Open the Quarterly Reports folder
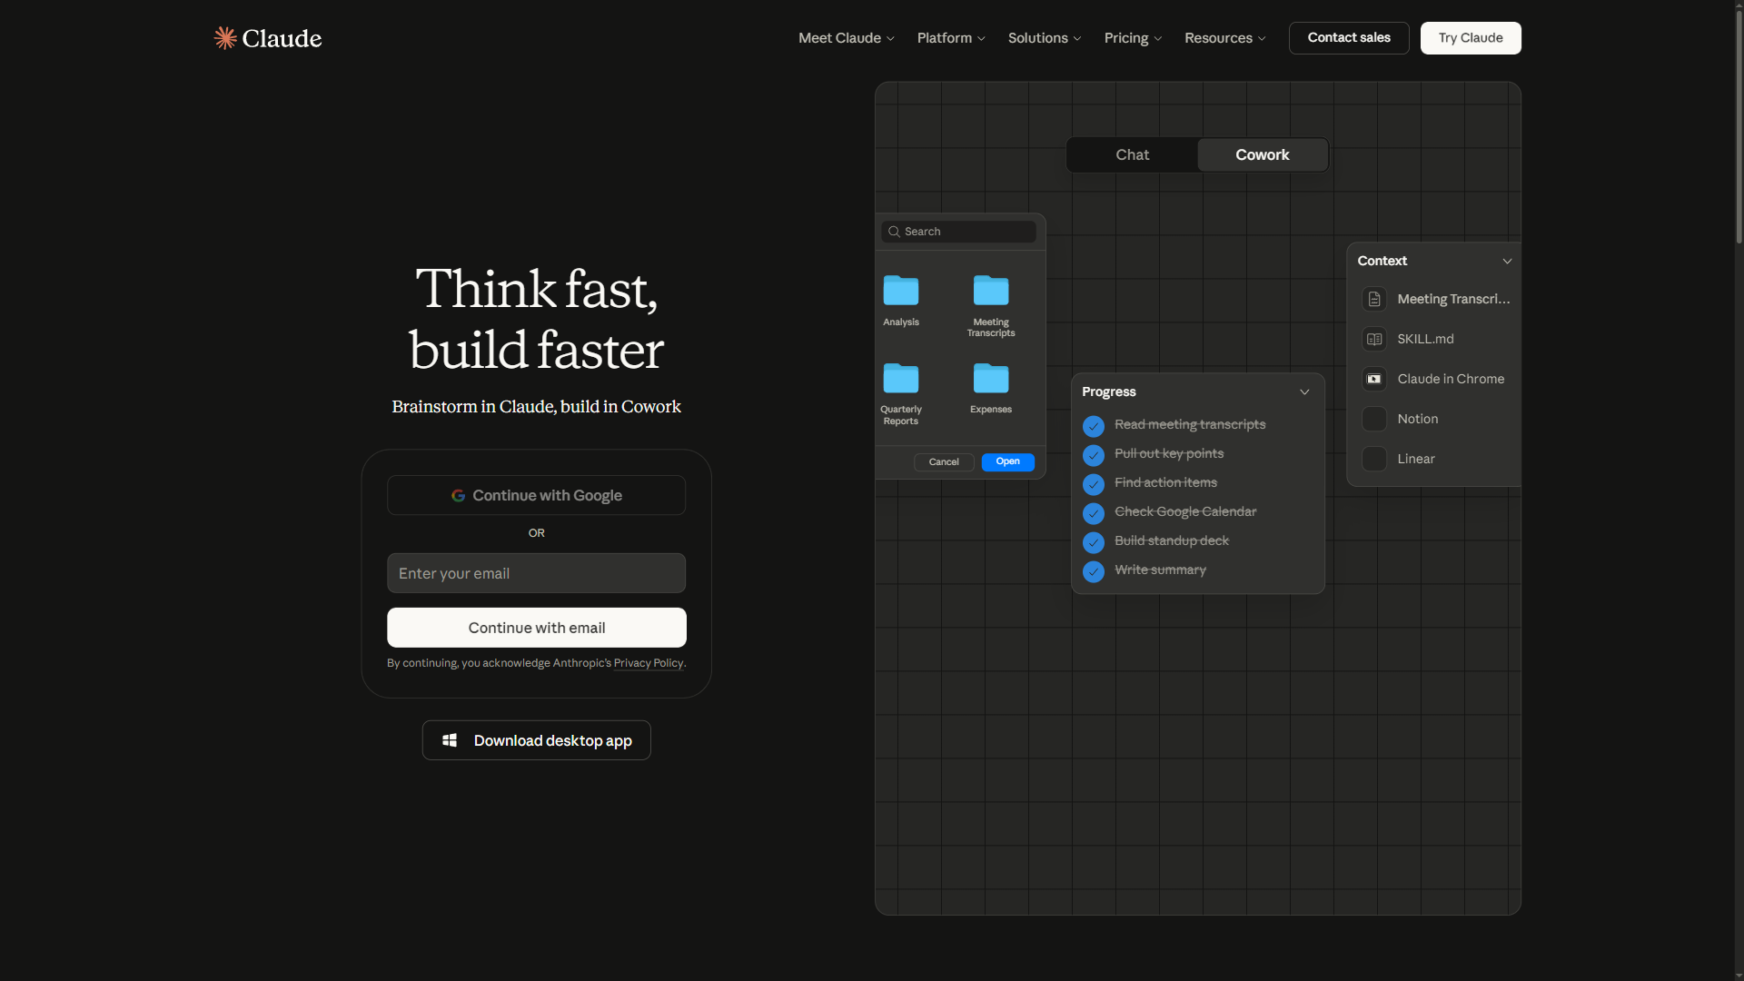 click(x=901, y=393)
